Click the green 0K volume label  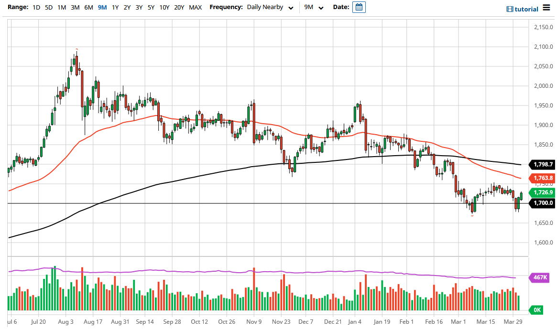tap(536, 310)
